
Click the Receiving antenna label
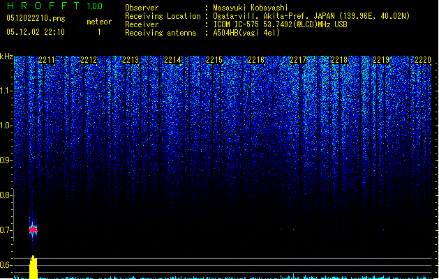pos(161,33)
